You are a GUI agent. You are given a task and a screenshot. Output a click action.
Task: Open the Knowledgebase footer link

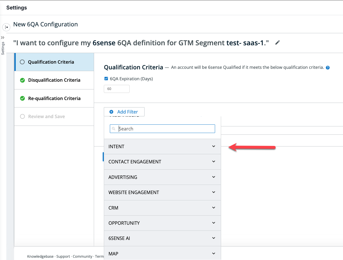(40, 256)
